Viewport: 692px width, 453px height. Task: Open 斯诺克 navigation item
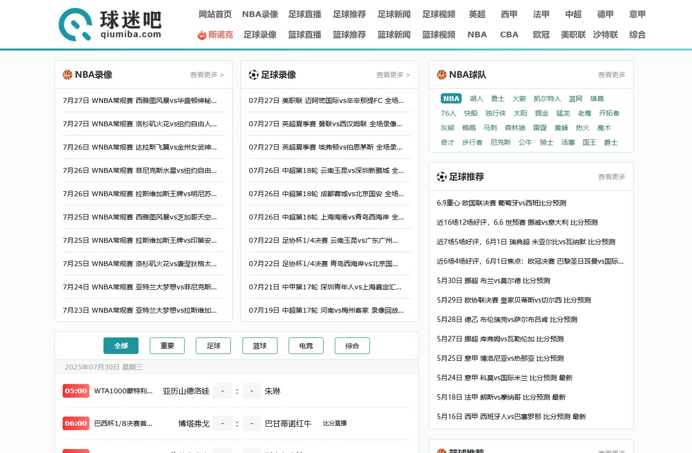221,35
